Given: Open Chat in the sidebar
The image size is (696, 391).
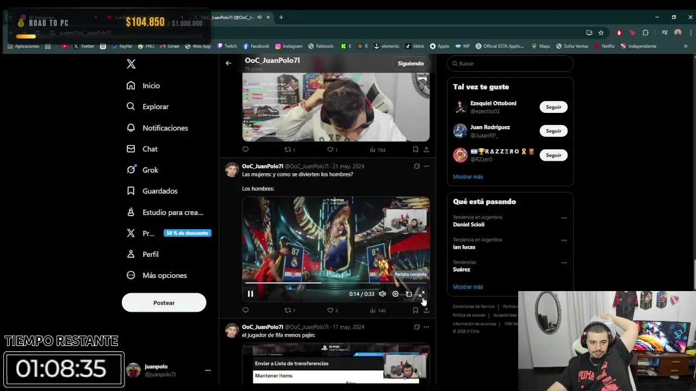Looking at the screenshot, I should [142, 149].
